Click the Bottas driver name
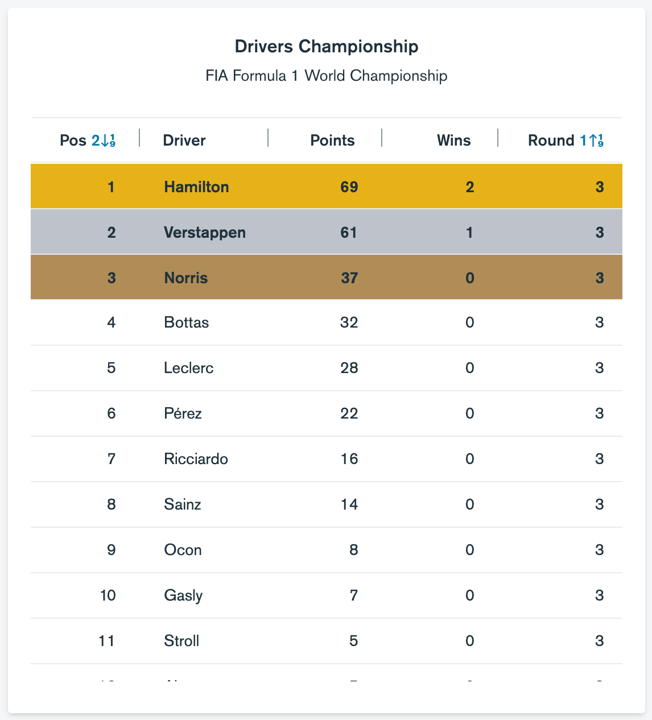The width and height of the screenshot is (652, 720). pyautogui.click(x=186, y=323)
